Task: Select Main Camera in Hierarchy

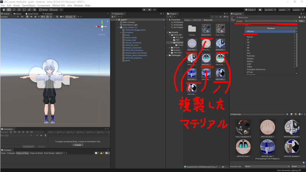Action: [129, 22]
